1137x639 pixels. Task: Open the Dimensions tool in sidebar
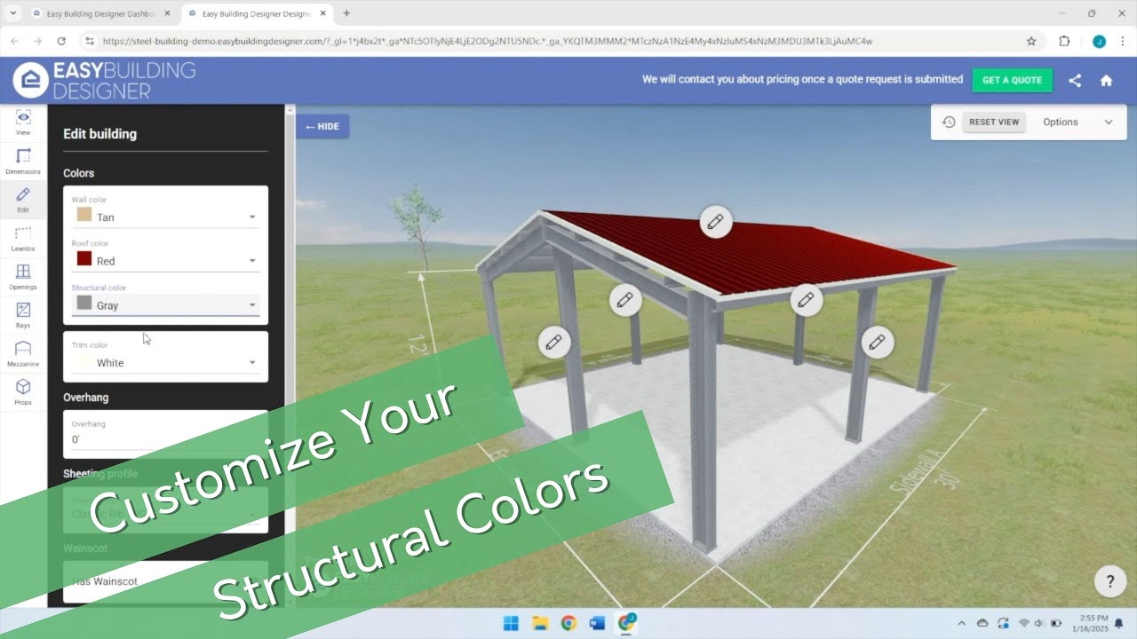[x=23, y=161]
